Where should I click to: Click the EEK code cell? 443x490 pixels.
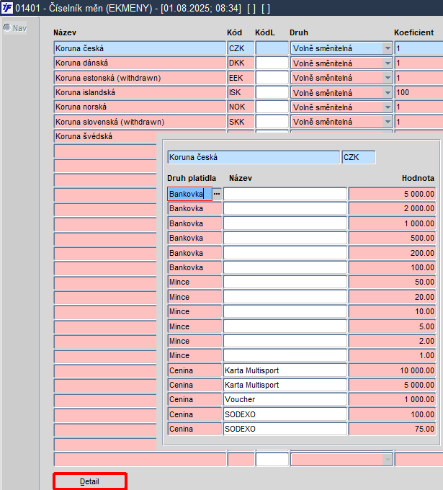tap(241, 78)
